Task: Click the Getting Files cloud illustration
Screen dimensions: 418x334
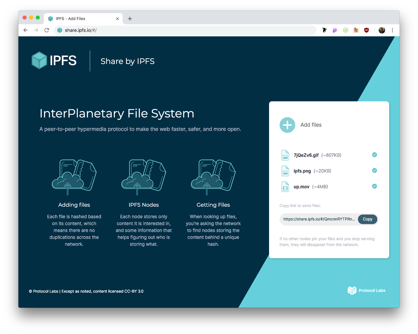Action: coord(213,177)
